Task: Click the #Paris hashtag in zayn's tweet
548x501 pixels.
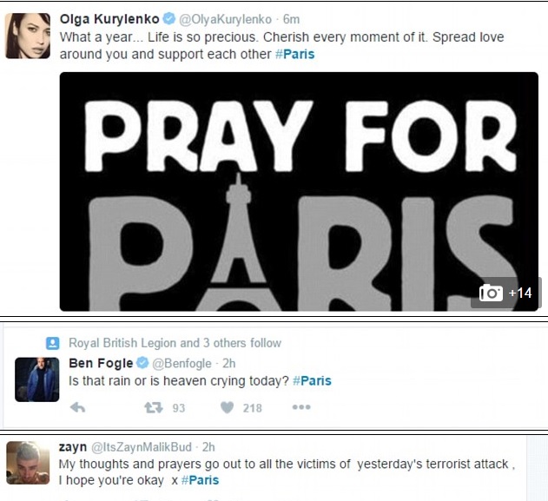Action: pyautogui.click(x=201, y=480)
